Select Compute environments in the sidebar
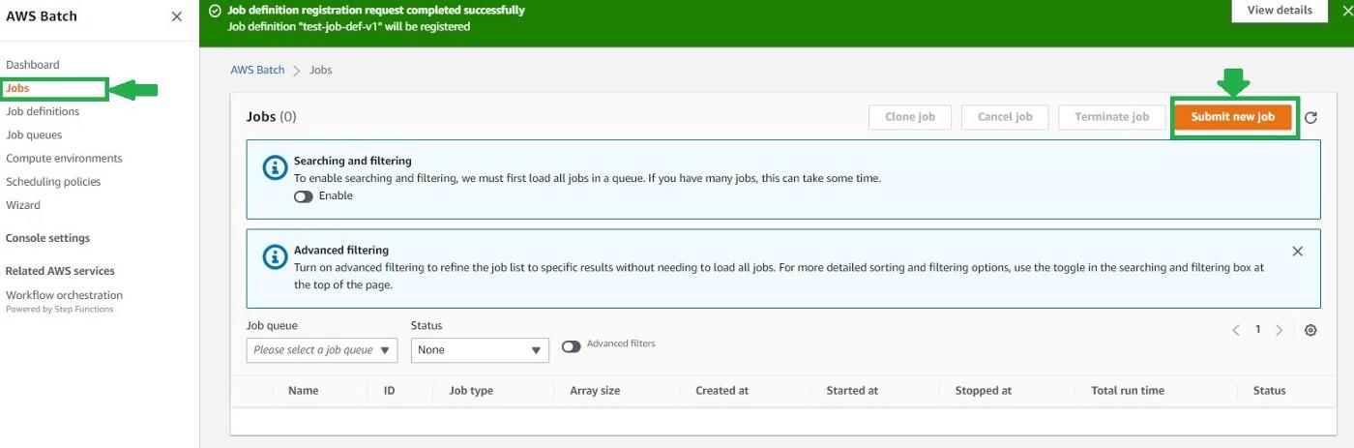1354x448 pixels. 64,158
